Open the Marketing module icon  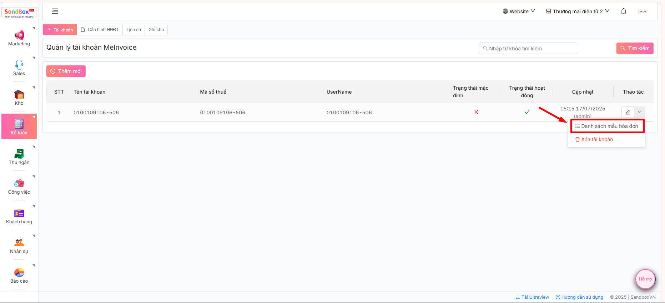[x=19, y=35]
